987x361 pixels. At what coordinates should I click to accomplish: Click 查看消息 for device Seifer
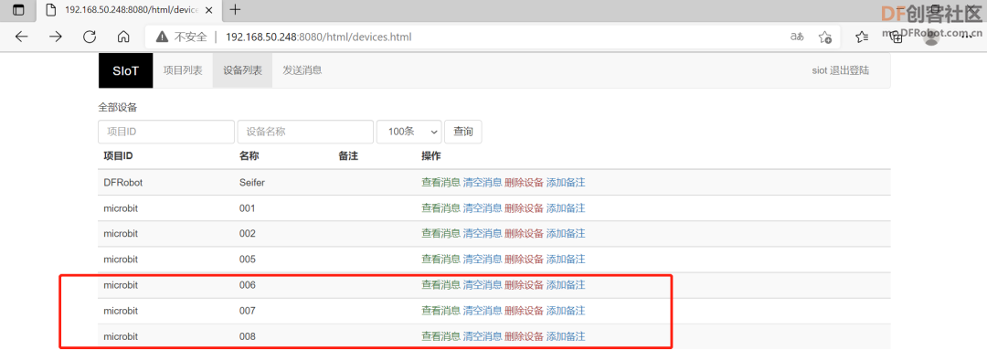tap(440, 183)
